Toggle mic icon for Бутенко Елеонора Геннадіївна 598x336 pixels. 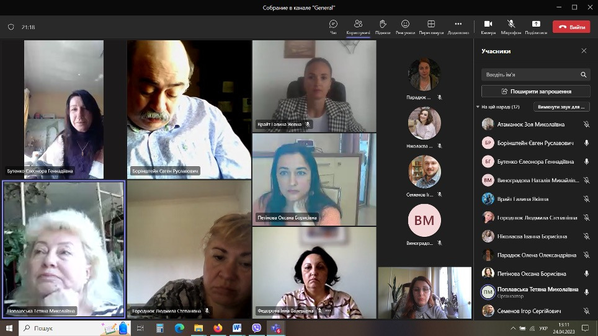tap(587, 162)
